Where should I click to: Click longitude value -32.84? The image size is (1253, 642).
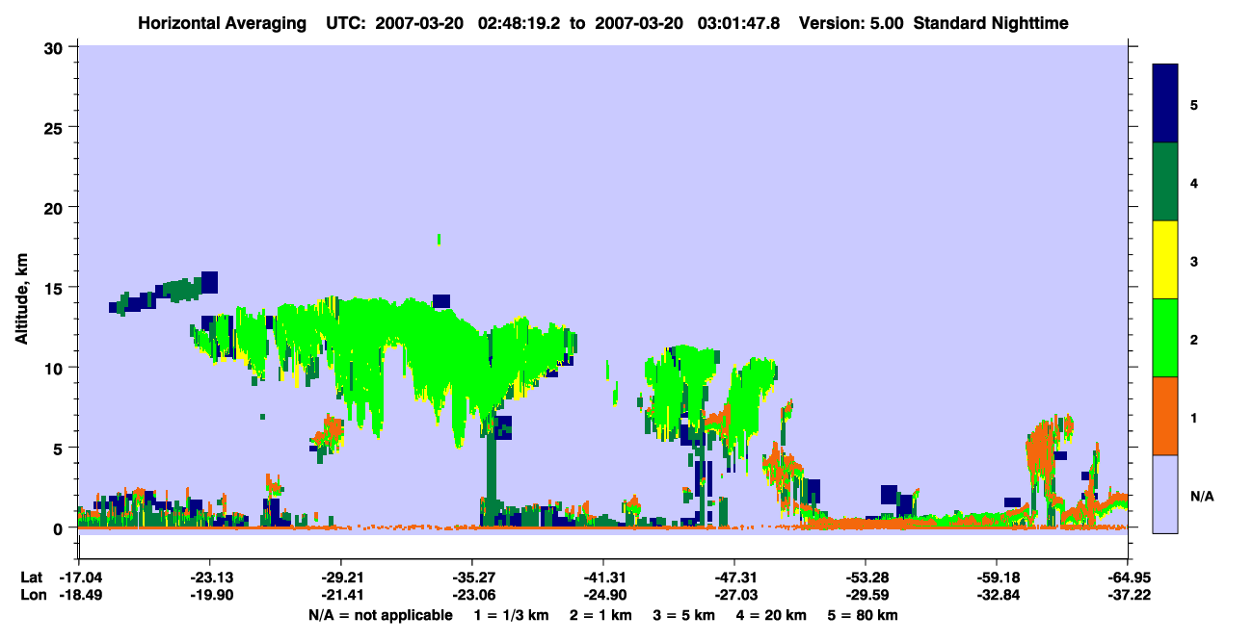point(997,596)
